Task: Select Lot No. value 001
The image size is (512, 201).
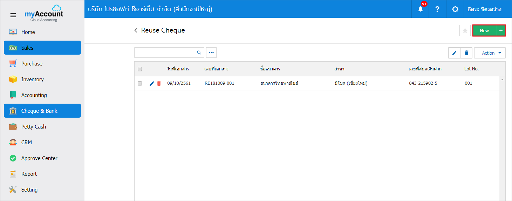Action: 468,83
